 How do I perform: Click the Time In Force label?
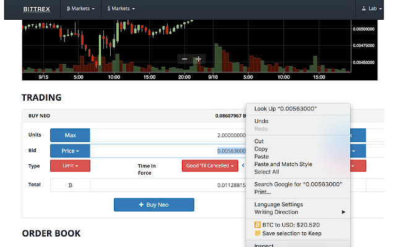click(147, 169)
